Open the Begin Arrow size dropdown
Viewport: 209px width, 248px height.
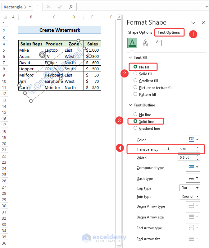pos(193,217)
